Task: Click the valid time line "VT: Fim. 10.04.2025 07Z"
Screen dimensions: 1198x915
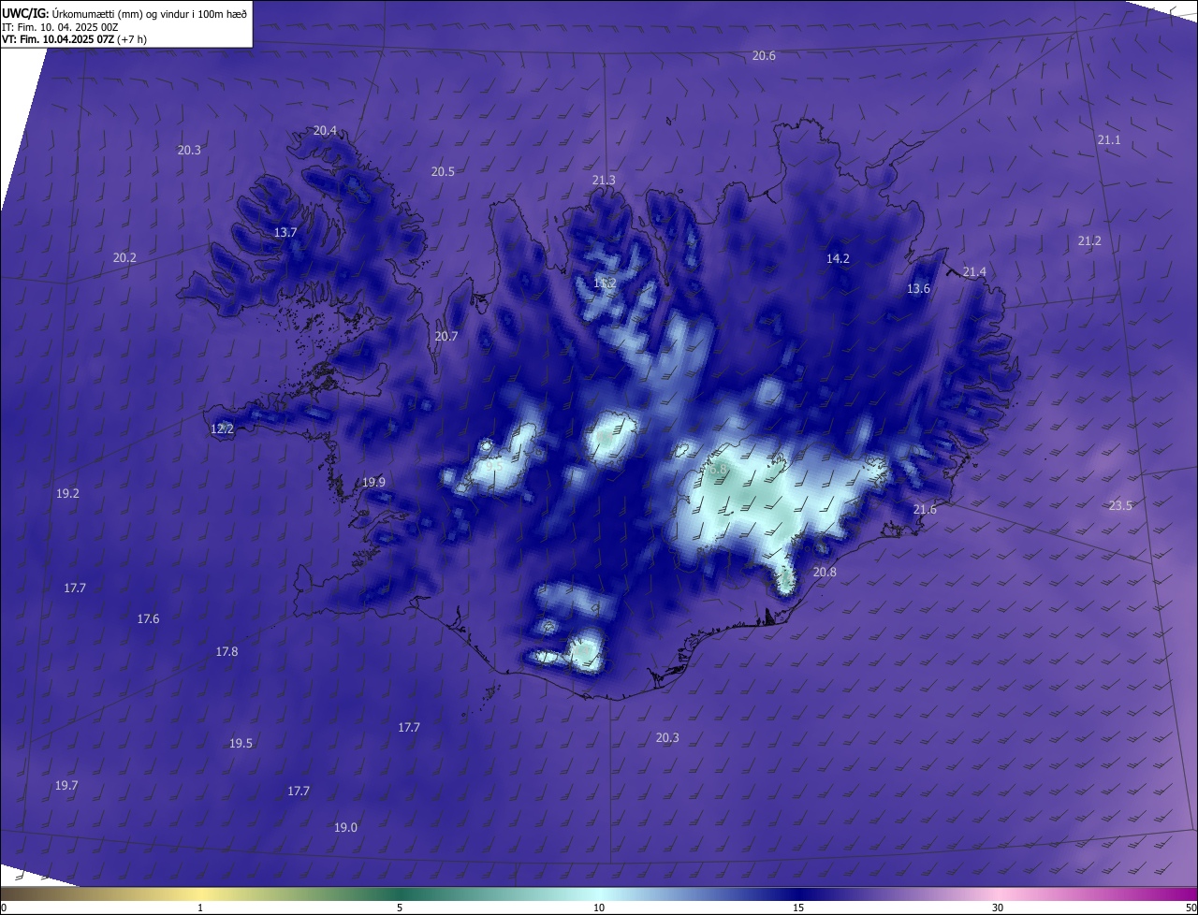Action: [58, 39]
